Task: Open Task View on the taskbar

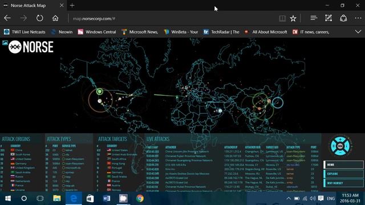Action: point(40,198)
